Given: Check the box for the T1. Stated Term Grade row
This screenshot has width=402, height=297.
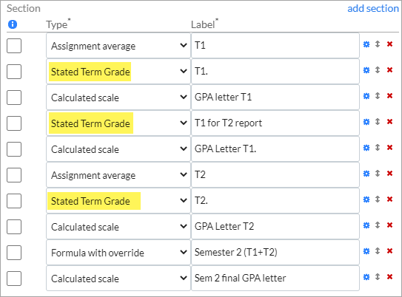Looking at the screenshot, I should tap(14, 72).
